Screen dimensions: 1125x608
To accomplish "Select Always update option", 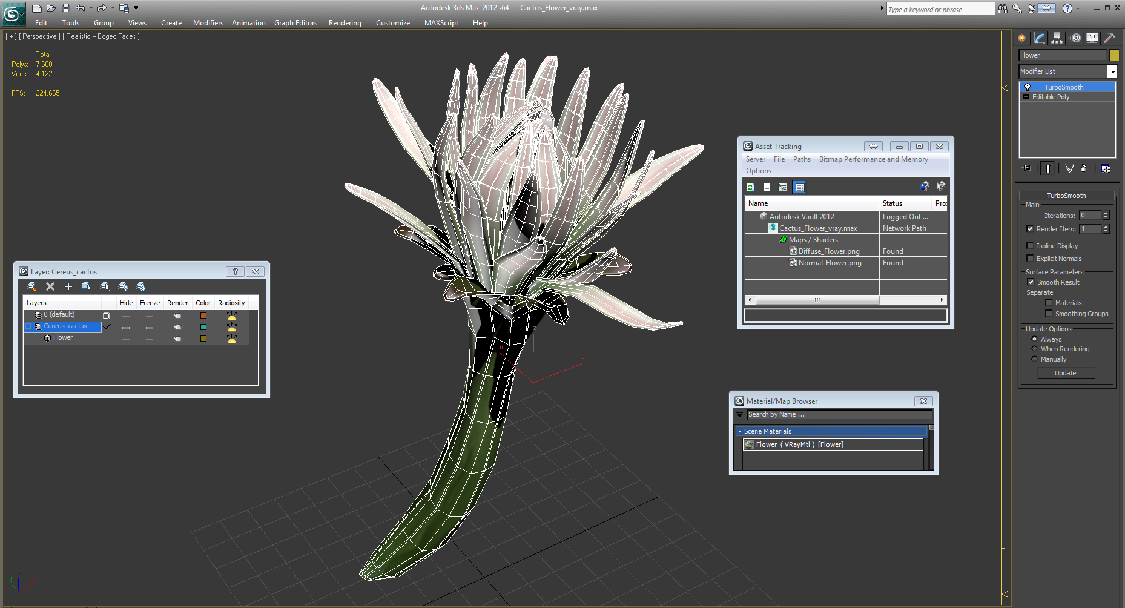I will (x=1034, y=339).
